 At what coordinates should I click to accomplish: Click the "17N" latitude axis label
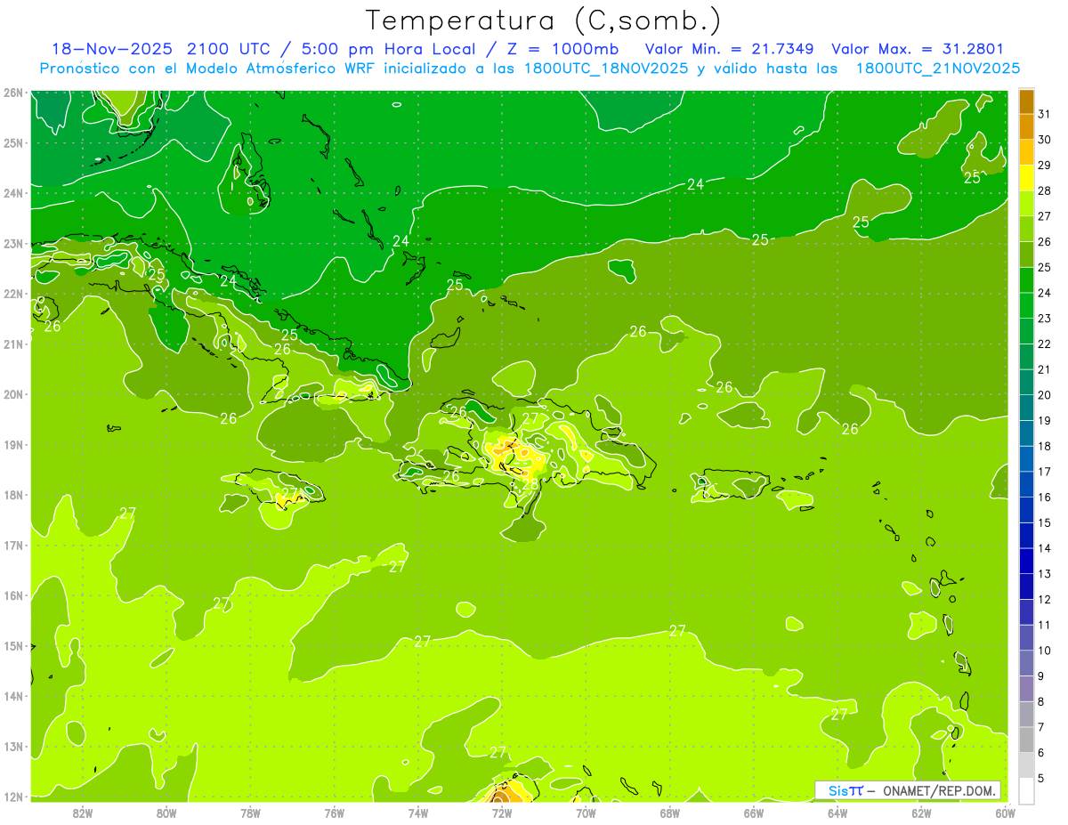(12, 545)
